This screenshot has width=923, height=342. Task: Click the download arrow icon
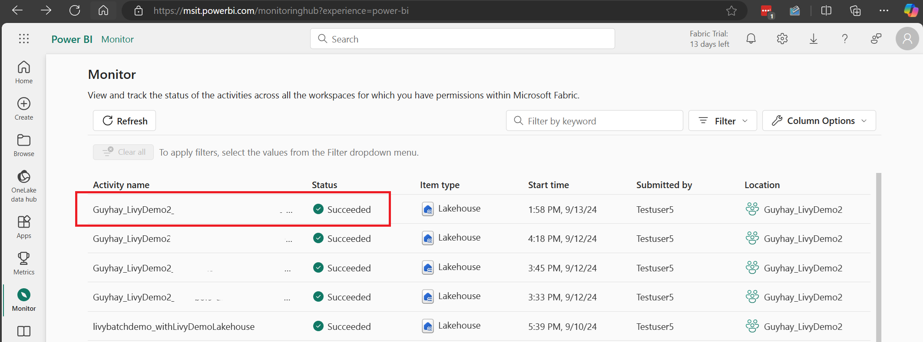pyautogui.click(x=814, y=39)
